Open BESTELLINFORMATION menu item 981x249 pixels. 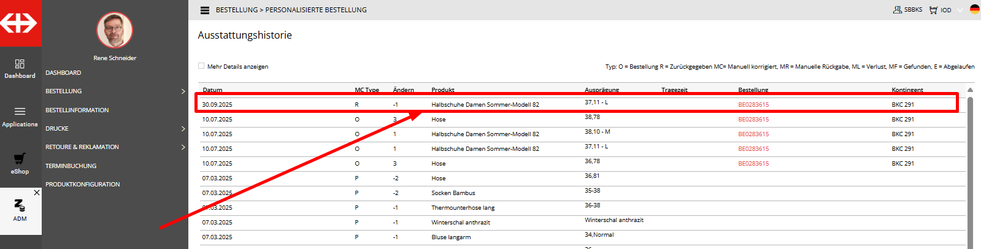click(x=77, y=110)
